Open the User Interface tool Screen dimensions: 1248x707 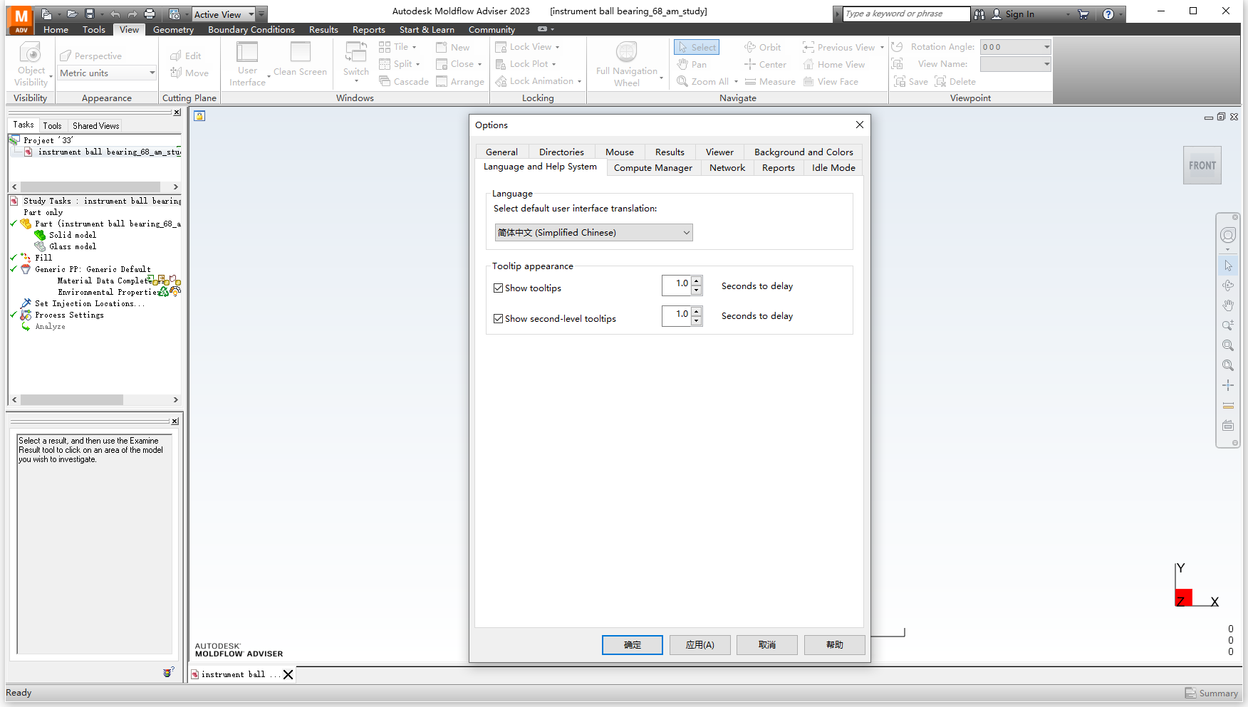click(247, 63)
